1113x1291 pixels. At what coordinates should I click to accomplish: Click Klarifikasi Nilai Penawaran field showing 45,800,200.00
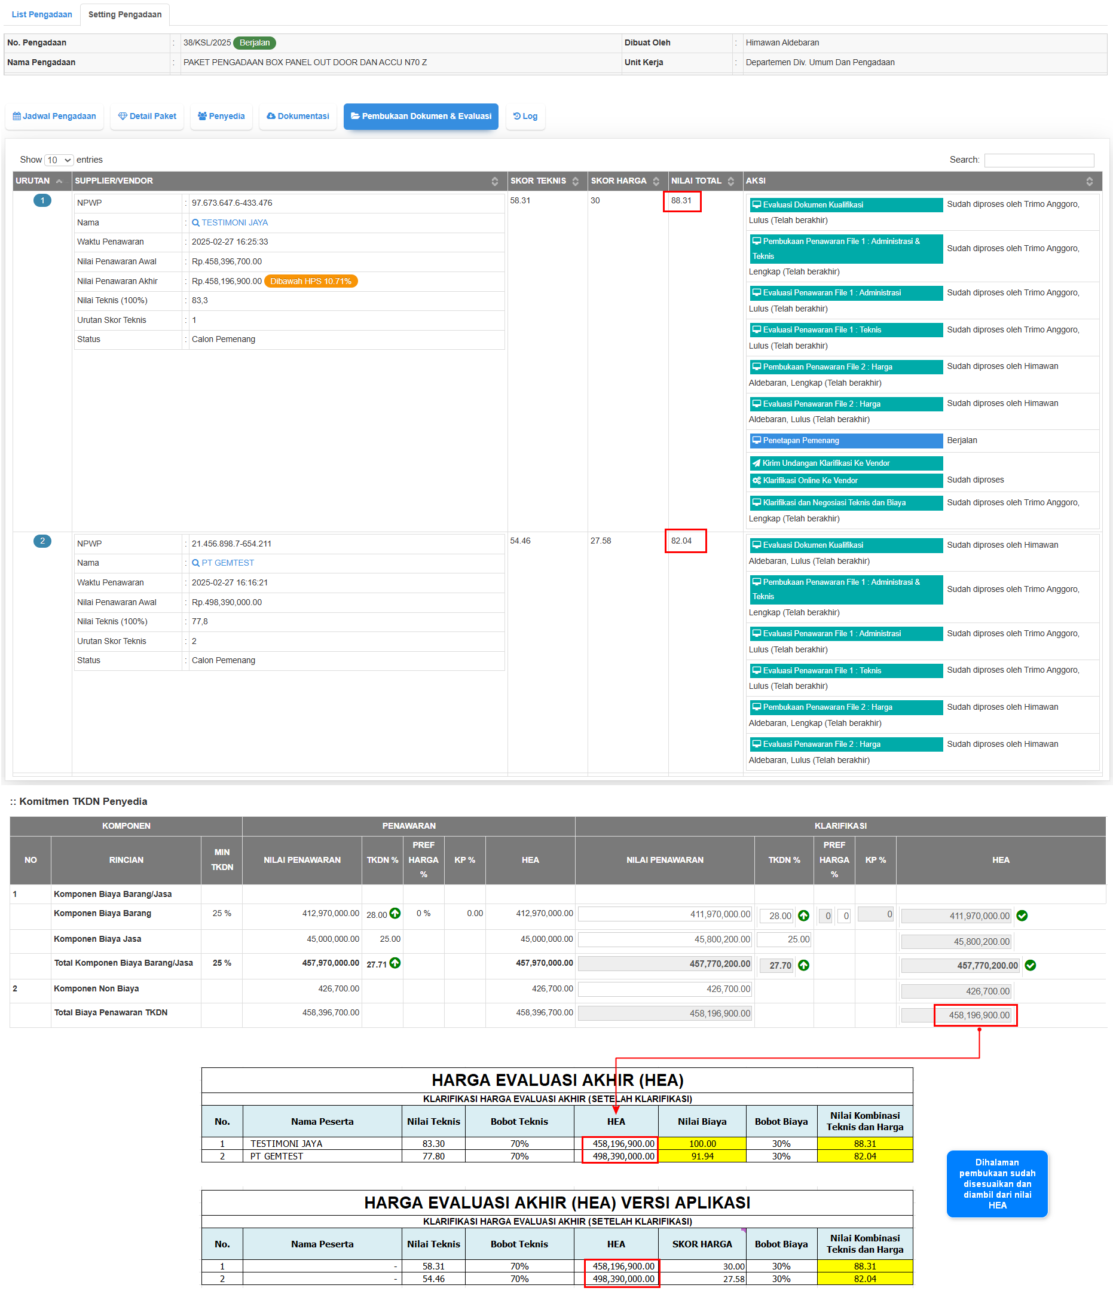click(x=665, y=939)
